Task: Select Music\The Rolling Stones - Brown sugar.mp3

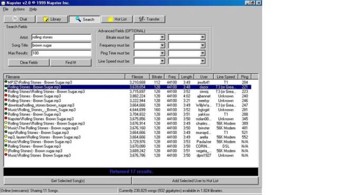Action: pos(43,128)
